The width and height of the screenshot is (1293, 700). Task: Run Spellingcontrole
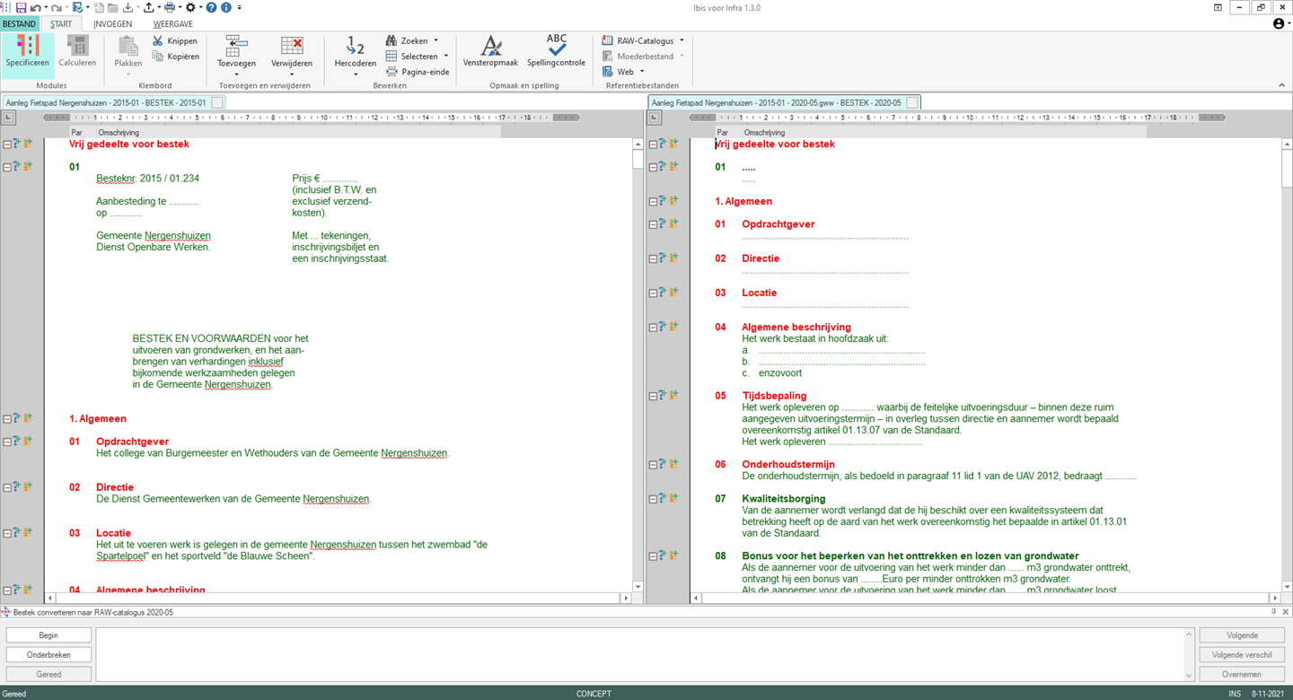556,51
